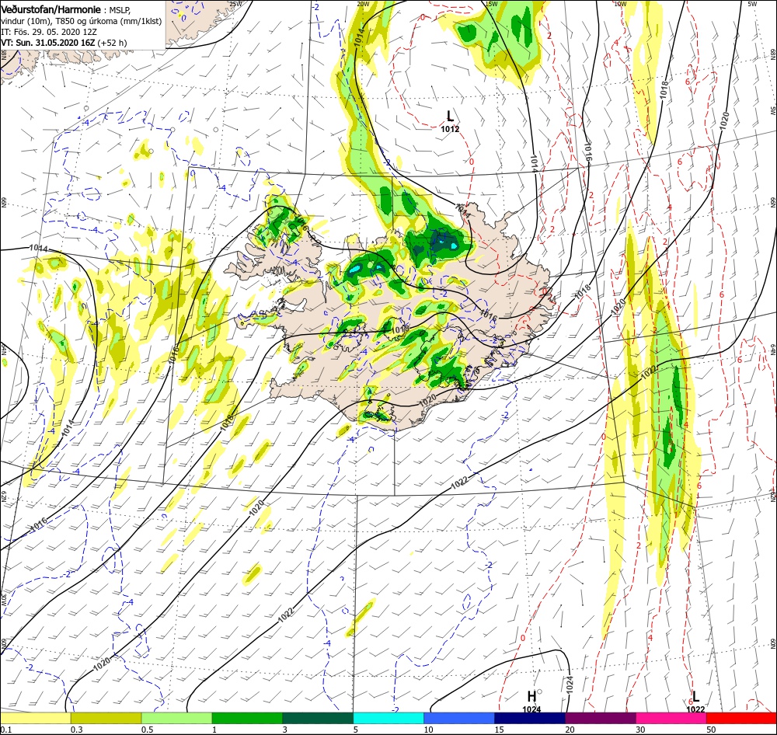Pick the blue 10 mm legend swatch
The height and width of the screenshot is (735, 777).
click(459, 718)
